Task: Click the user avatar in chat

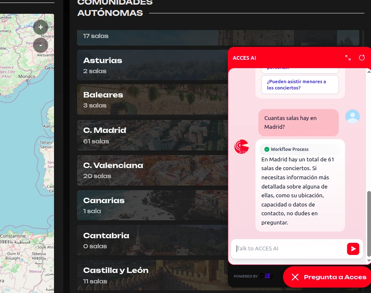Action: pyautogui.click(x=353, y=117)
